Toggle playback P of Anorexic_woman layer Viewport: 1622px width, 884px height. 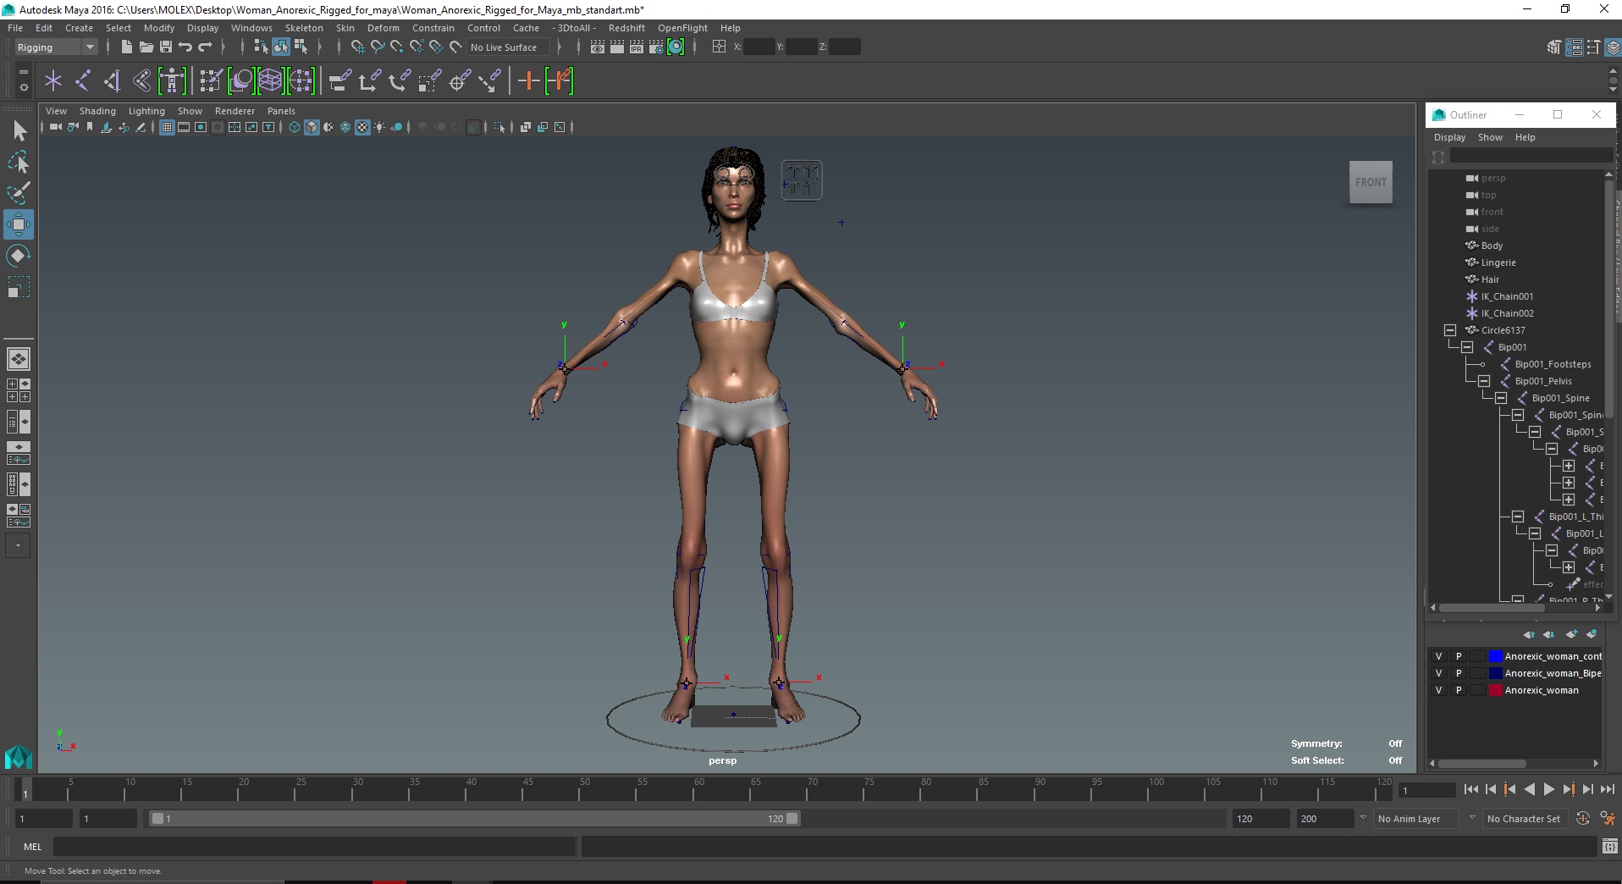click(1459, 690)
